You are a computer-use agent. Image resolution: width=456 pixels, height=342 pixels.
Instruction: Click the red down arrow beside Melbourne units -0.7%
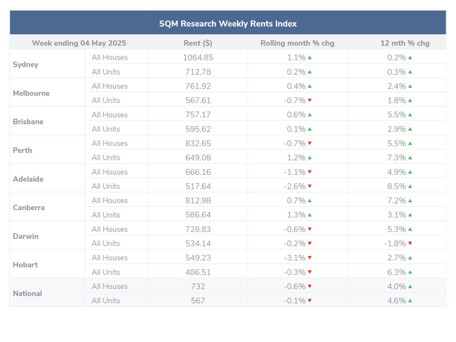(x=309, y=100)
